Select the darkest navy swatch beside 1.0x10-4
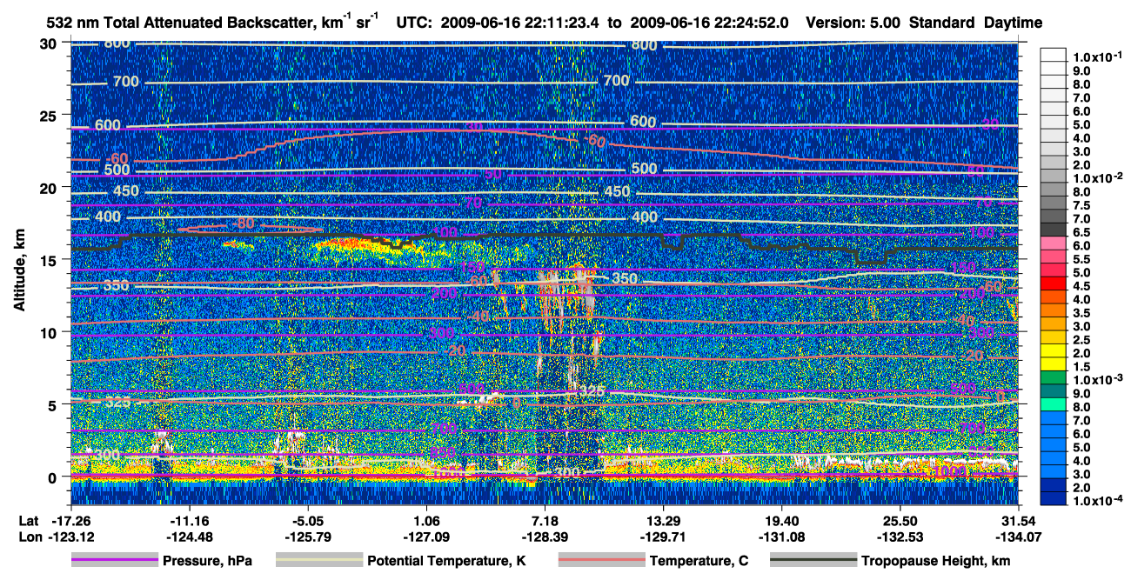This screenshot has width=1131, height=580. [1054, 499]
